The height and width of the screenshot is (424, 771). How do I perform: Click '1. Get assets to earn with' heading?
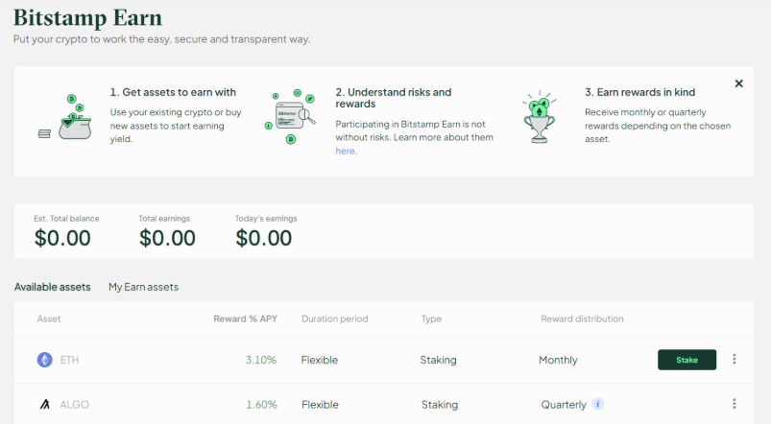tap(173, 92)
